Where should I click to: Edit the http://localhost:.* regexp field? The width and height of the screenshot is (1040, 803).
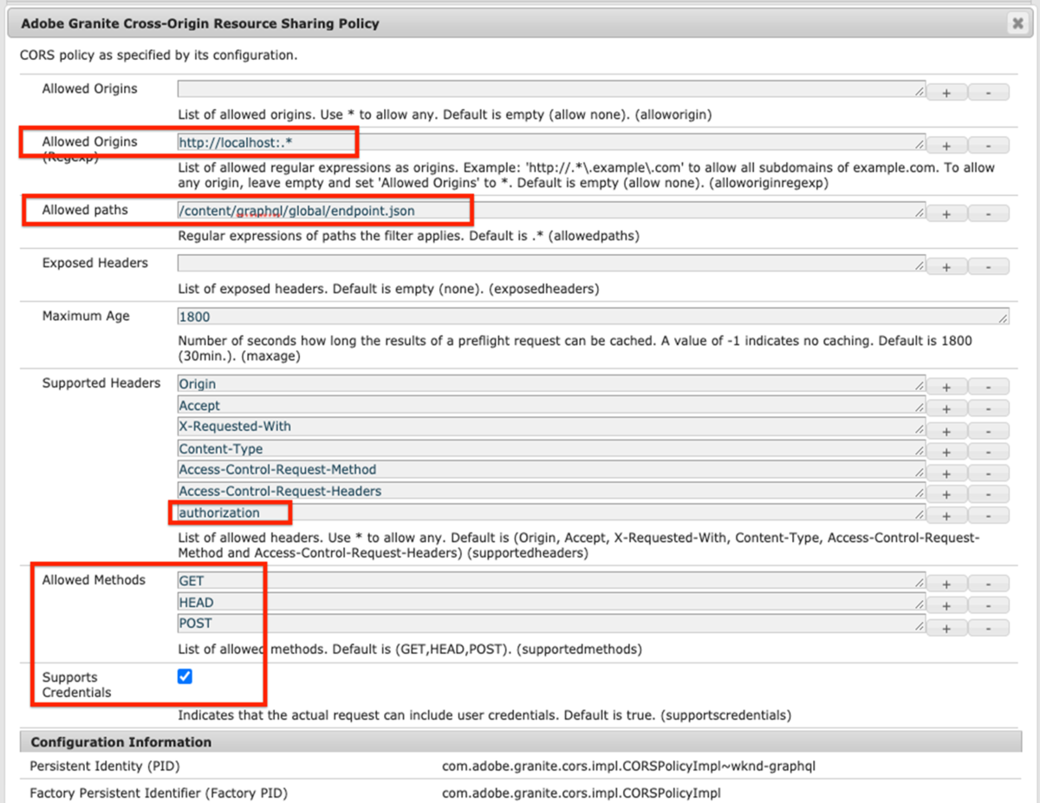point(551,141)
